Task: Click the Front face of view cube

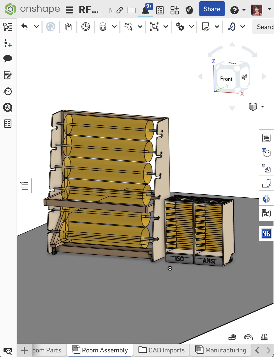Action: [226, 79]
